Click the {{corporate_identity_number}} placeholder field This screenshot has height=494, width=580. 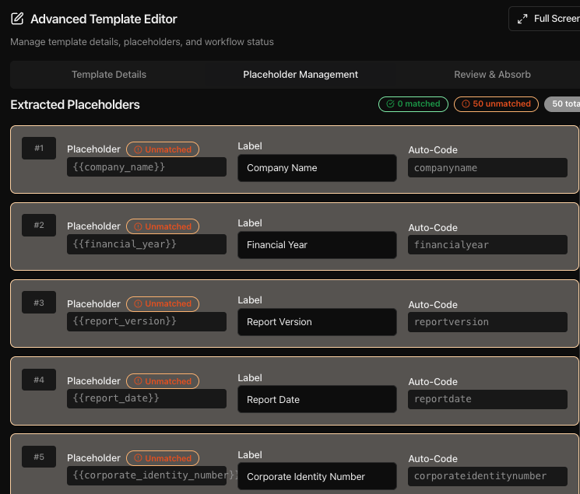pos(146,475)
